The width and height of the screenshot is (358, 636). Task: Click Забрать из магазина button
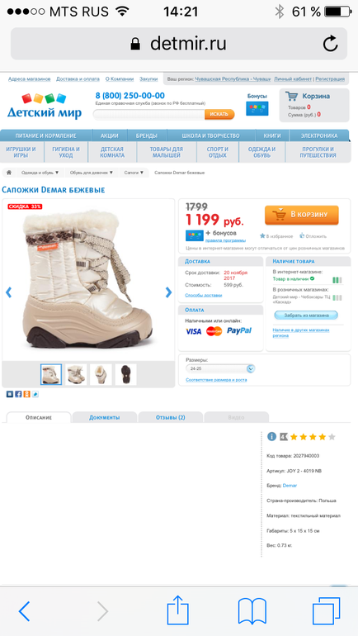tap(306, 315)
